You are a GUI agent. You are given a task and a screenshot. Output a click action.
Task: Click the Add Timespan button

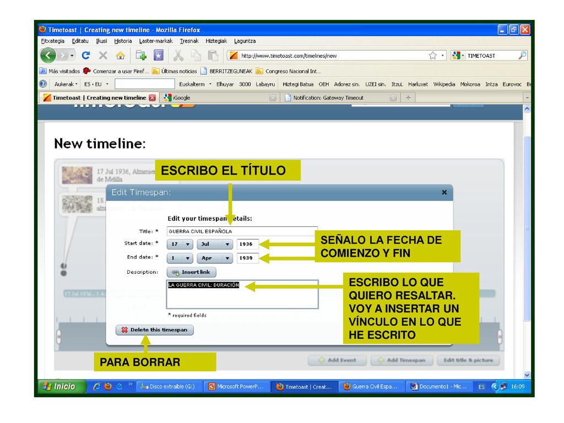pyautogui.click(x=402, y=360)
